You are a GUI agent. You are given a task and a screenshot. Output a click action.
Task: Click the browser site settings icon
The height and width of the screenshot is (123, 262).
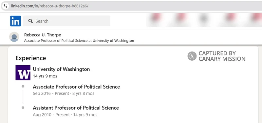pyautogui.click(x=5, y=6)
